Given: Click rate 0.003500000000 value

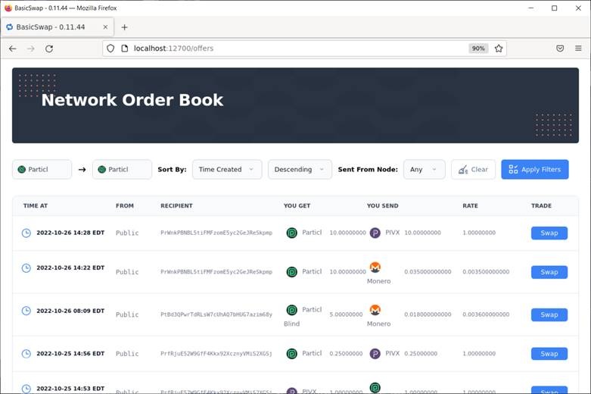Looking at the screenshot, I should 486,272.
